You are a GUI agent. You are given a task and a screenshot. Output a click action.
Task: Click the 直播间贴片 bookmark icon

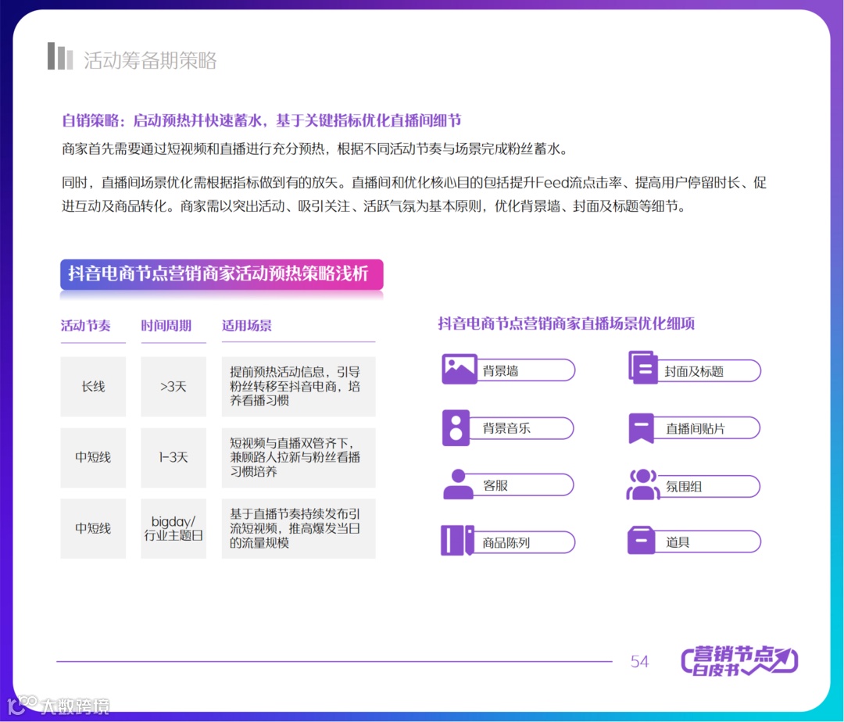[x=641, y=428]
